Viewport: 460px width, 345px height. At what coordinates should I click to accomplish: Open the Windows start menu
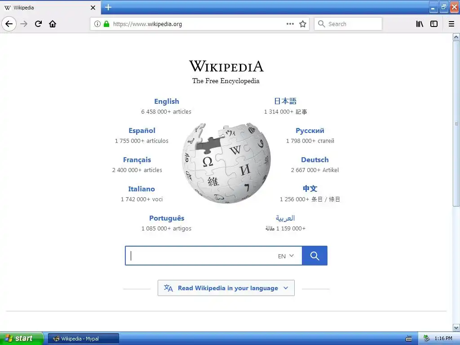(x=21, y=338)
